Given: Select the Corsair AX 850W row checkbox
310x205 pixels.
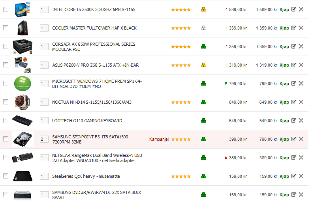Looking at the screenshot, I should pyautogui.click(x=6, y=47).
